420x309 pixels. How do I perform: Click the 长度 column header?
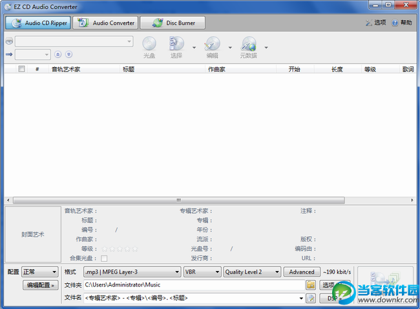[337, 69]
